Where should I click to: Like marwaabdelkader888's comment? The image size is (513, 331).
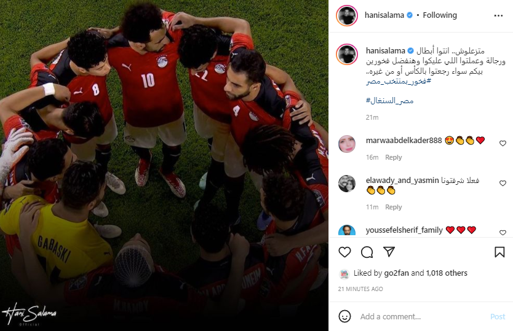pos(503,143)
